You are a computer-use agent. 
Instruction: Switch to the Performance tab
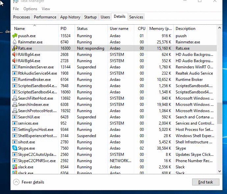45,17
